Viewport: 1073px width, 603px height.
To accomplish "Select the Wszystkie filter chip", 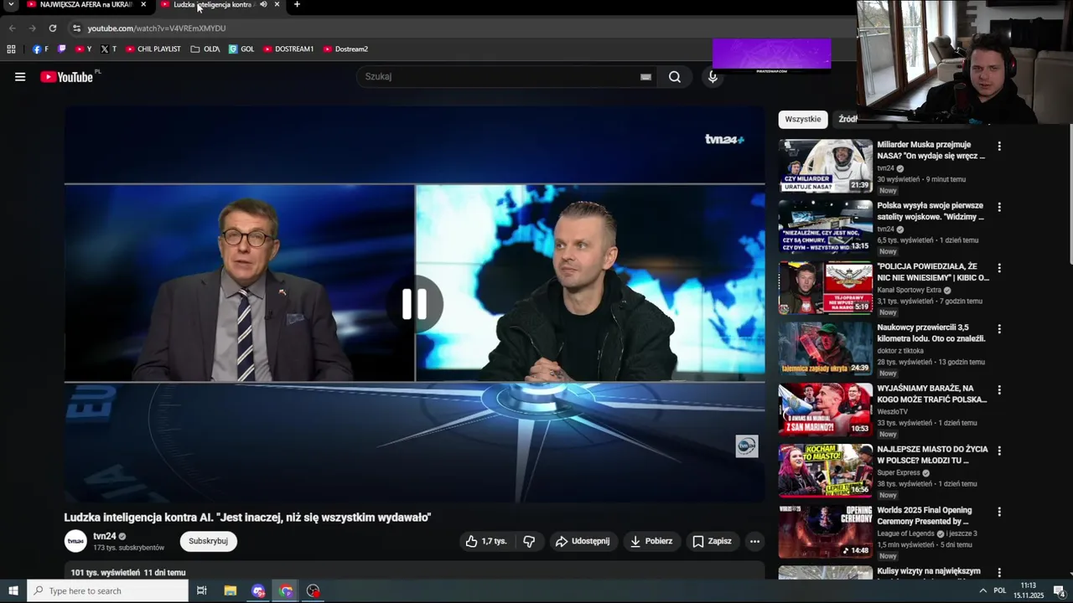I will pyautogui.click(x=803, y=120).
